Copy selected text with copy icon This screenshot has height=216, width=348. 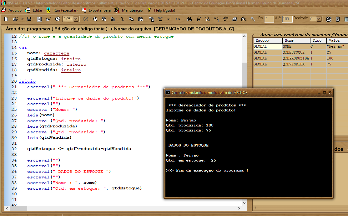131,19
